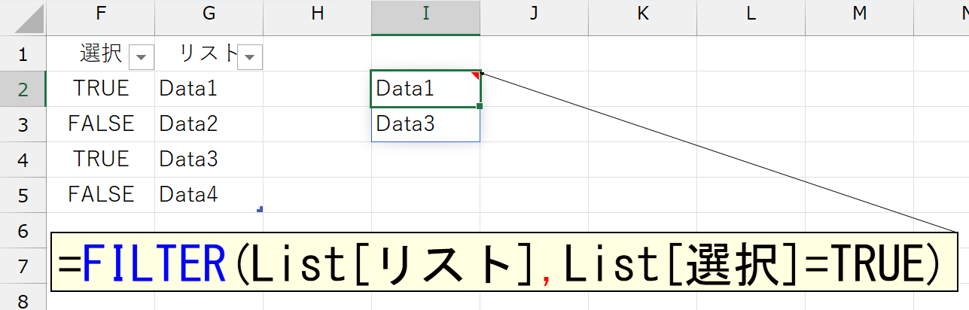The width and height of the screenshot is (969, 310).
Task: Click the green fill handle of cell I2
Action: 480,106
